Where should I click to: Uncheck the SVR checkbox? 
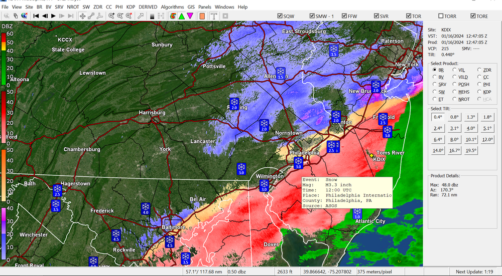tap(382, 16)
